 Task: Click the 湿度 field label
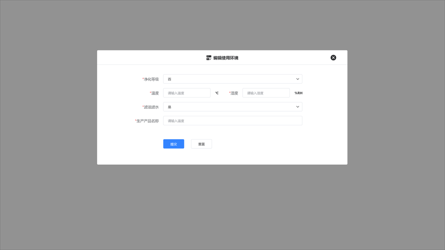pyautogui.click(x=233, y=93)
